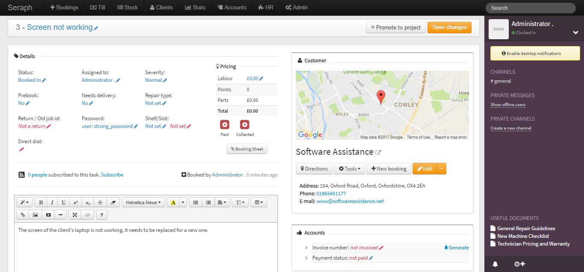Screen dimensions: 584x272
Task: Click the Search field in the top bar
Action: pyautogui.click(x=530, y=8)
